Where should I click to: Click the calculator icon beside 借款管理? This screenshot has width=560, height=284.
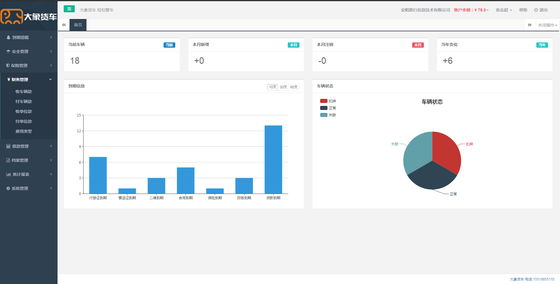tap(8, 146)
